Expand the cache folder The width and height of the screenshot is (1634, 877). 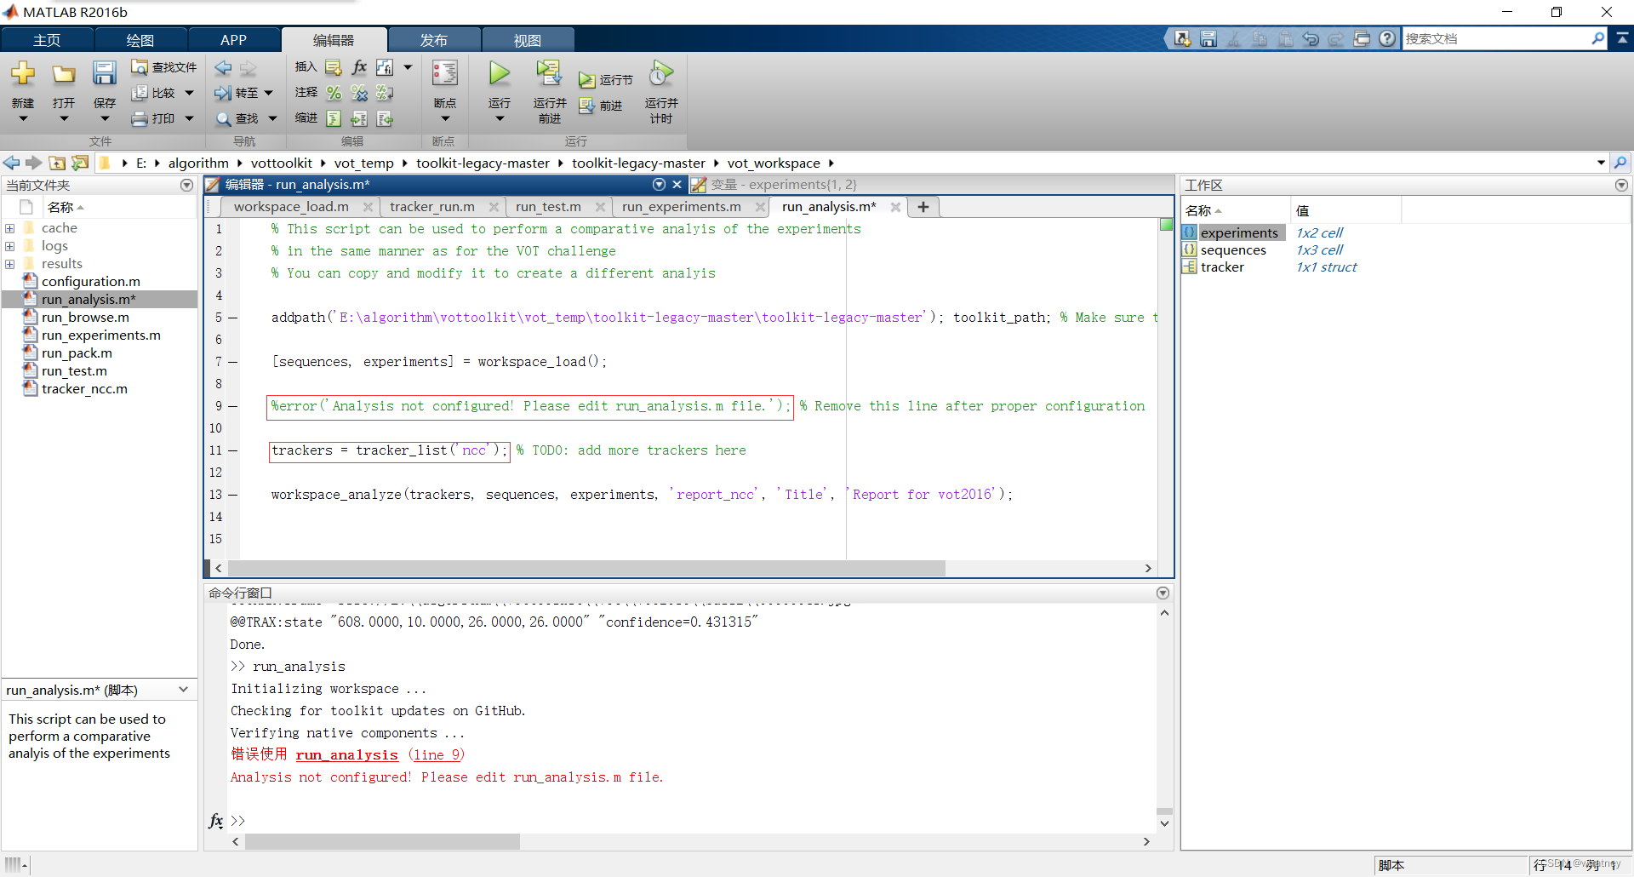click(x=9, y=228)
